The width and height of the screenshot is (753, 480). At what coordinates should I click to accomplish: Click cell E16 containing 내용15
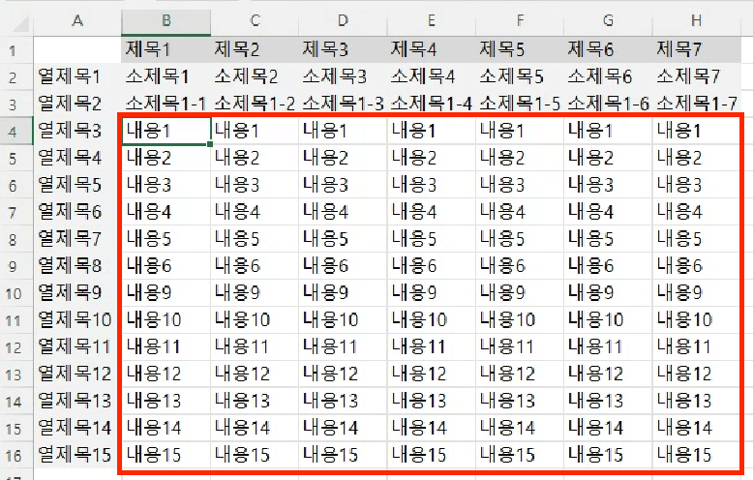(432, 455)
